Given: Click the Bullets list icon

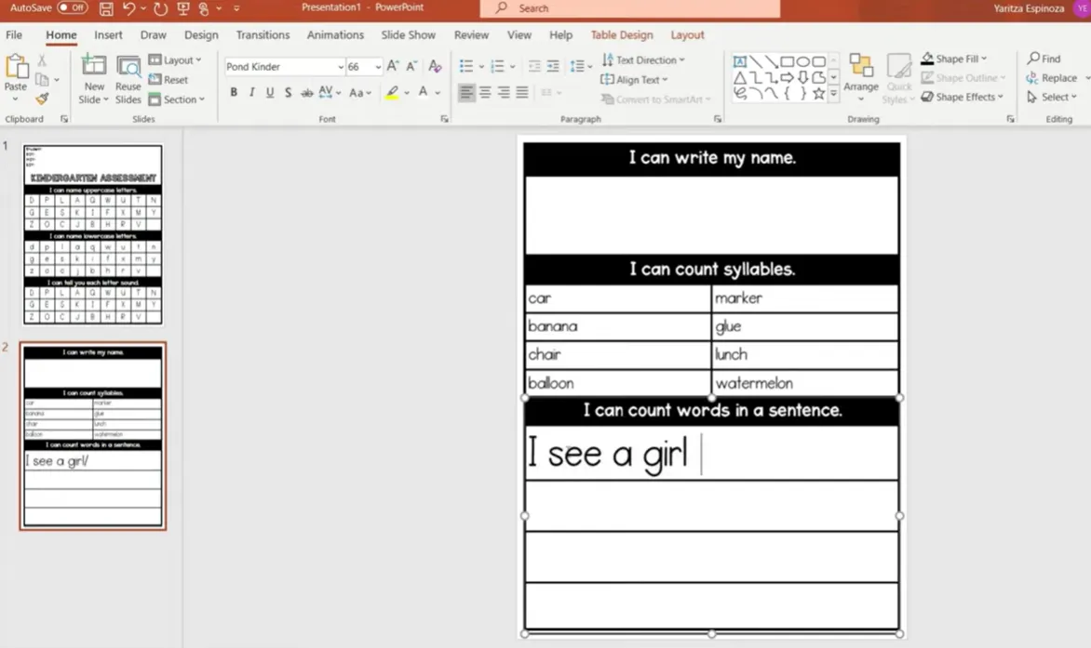Looking at the screenshot, I should tap(466, 67).
